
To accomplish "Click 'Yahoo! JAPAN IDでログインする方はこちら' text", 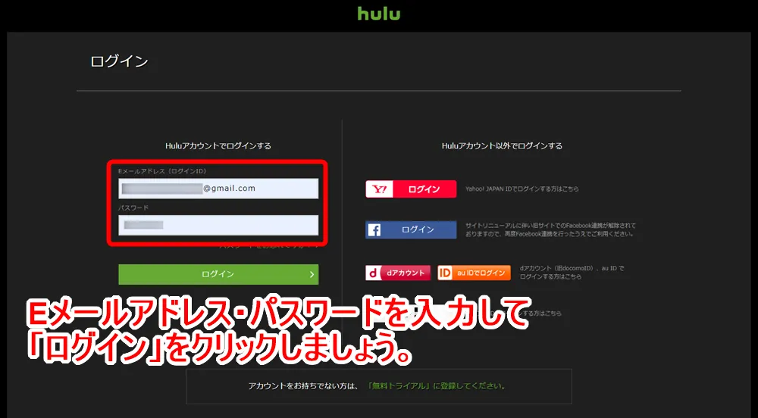I will 522,189.
